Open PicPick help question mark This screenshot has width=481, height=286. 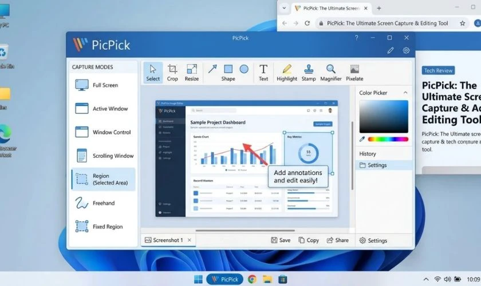coord(356,38)
